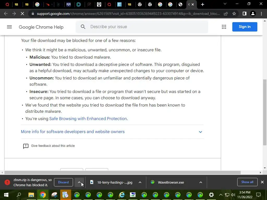Open the Chrome profile avatar
Image resolution: width=267 pixels, height=200 pixels.
[253, 14]
